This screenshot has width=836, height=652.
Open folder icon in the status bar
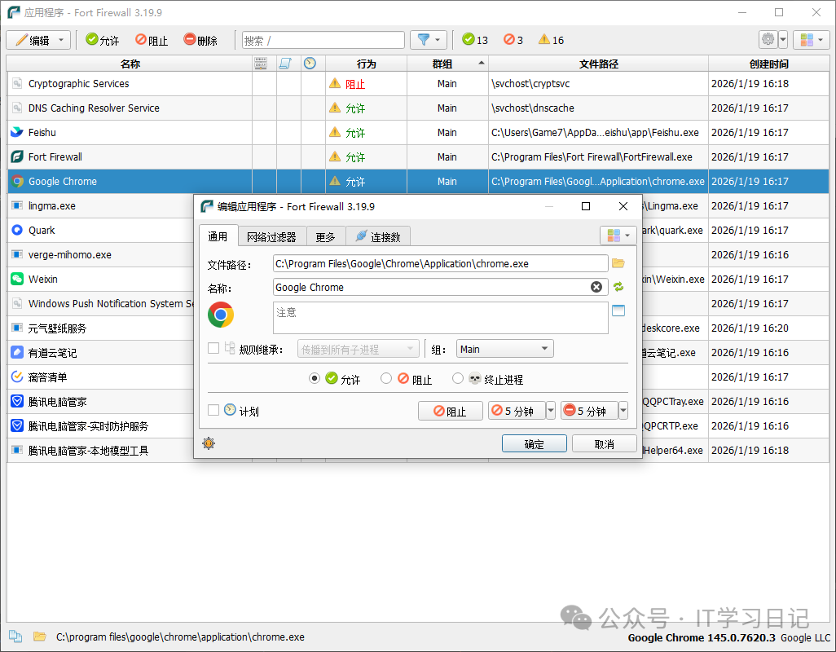(x=39, y=637)
